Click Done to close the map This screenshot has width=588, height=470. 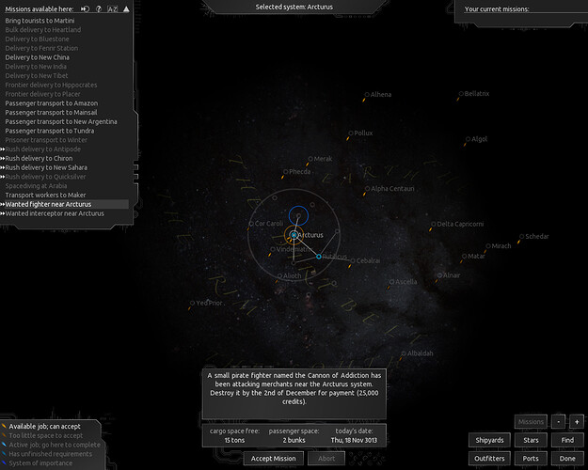pos(567,459)
